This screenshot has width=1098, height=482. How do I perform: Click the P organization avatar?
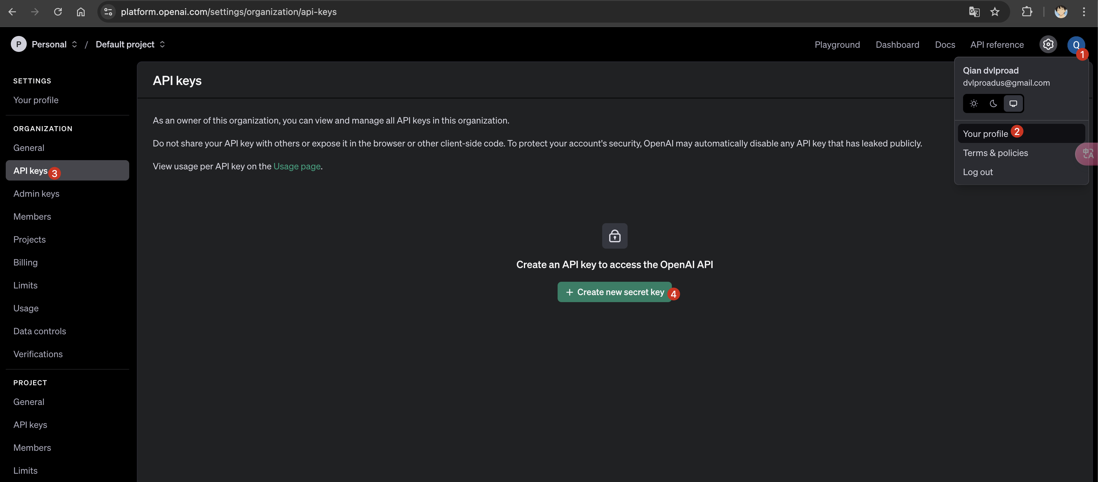18,44
